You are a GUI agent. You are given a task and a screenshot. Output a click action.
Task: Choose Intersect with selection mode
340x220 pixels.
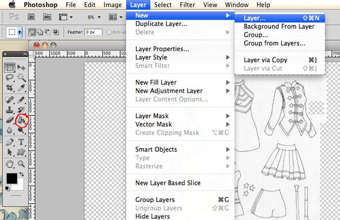click(55, 32)
